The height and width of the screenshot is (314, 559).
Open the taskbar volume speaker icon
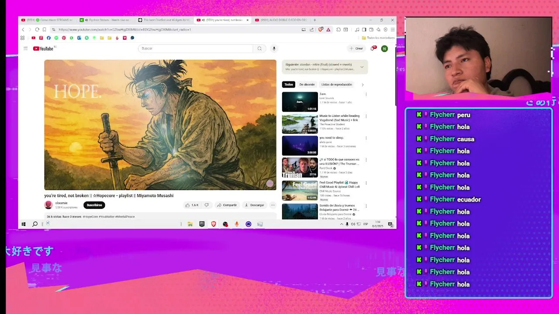tap(353, 224)
